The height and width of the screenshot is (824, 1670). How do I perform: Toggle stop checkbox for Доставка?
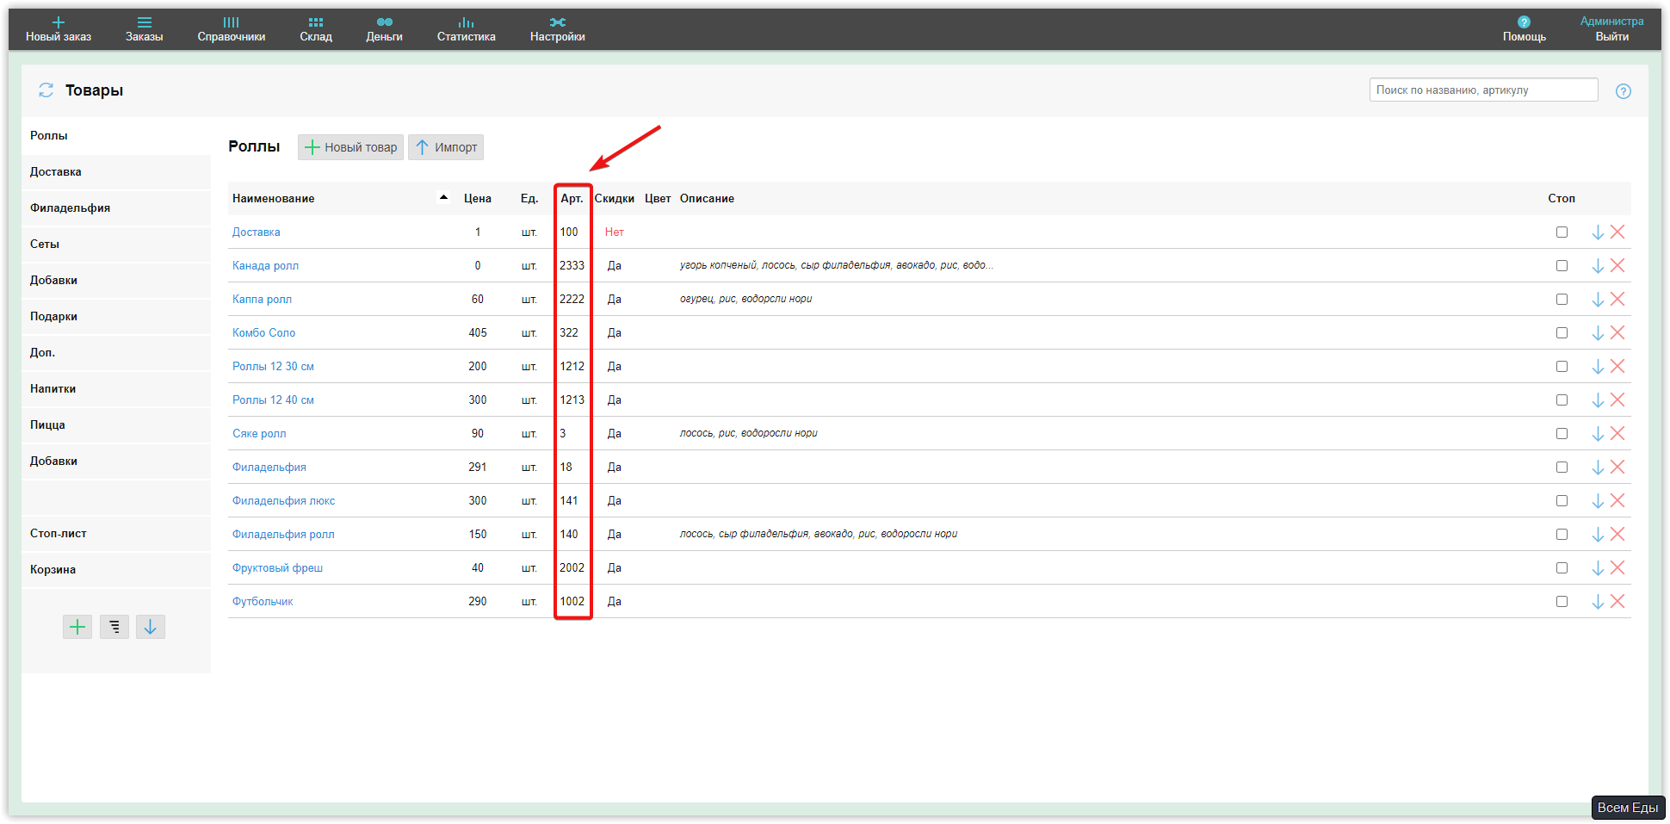tap(1562, 232)
